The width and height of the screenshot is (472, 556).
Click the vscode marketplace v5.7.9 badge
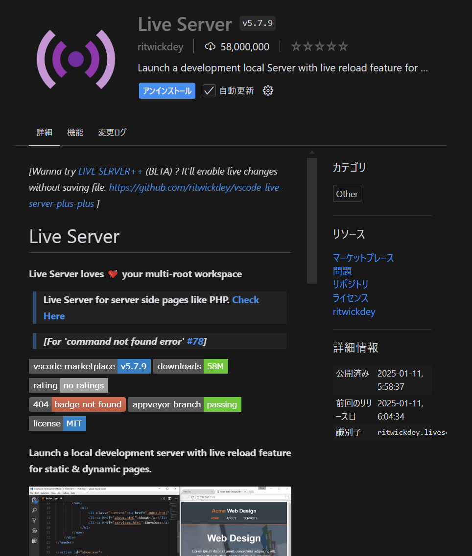tap(90, 366)
